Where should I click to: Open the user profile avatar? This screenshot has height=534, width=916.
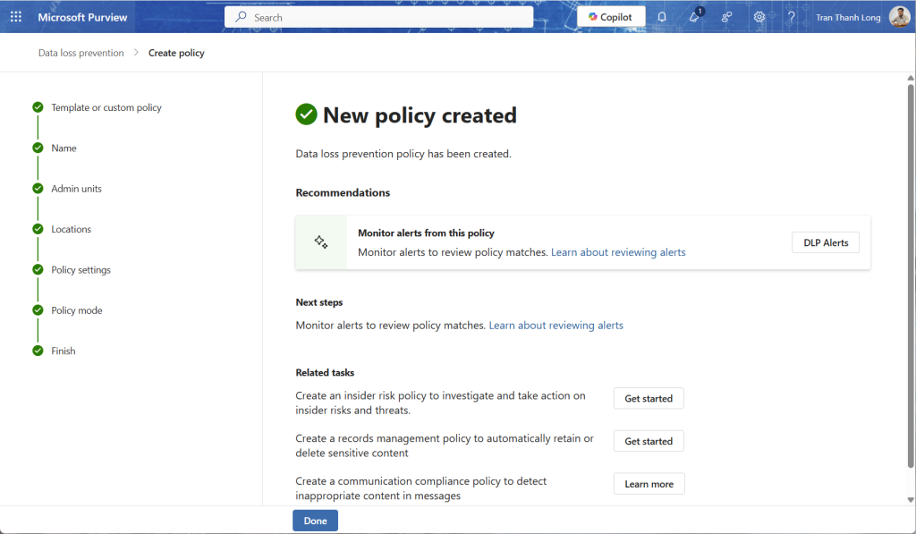click(899, 17)
